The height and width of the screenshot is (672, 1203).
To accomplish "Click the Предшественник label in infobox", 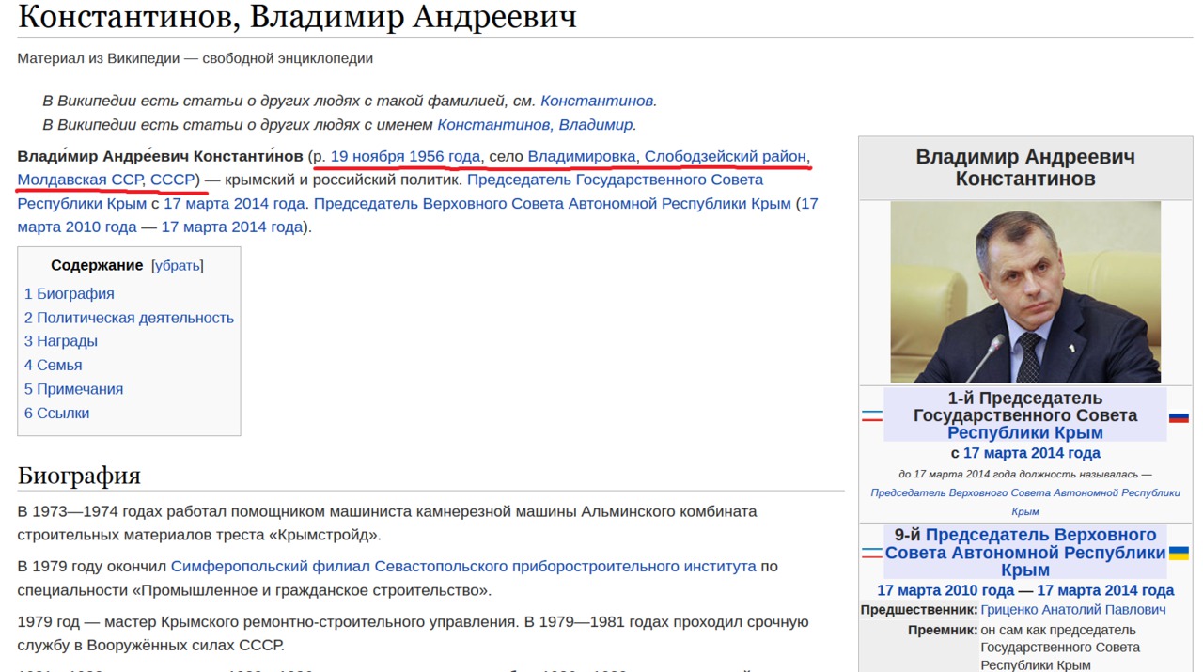I will click(x=919, y=610).
